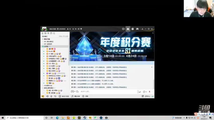The width and height of the screenshot is (214, 120).
Task: Open the online members count icon
Action: tap(68, 29)
